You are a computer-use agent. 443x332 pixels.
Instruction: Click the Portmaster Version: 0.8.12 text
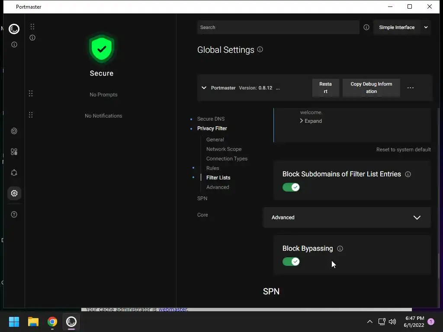[x=241, y=88]
